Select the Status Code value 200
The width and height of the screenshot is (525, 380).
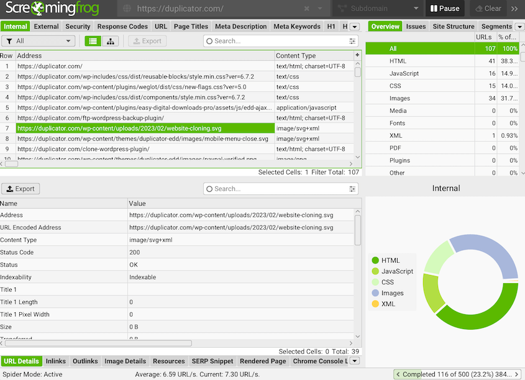pyautogui.click(x=135, y=253)
